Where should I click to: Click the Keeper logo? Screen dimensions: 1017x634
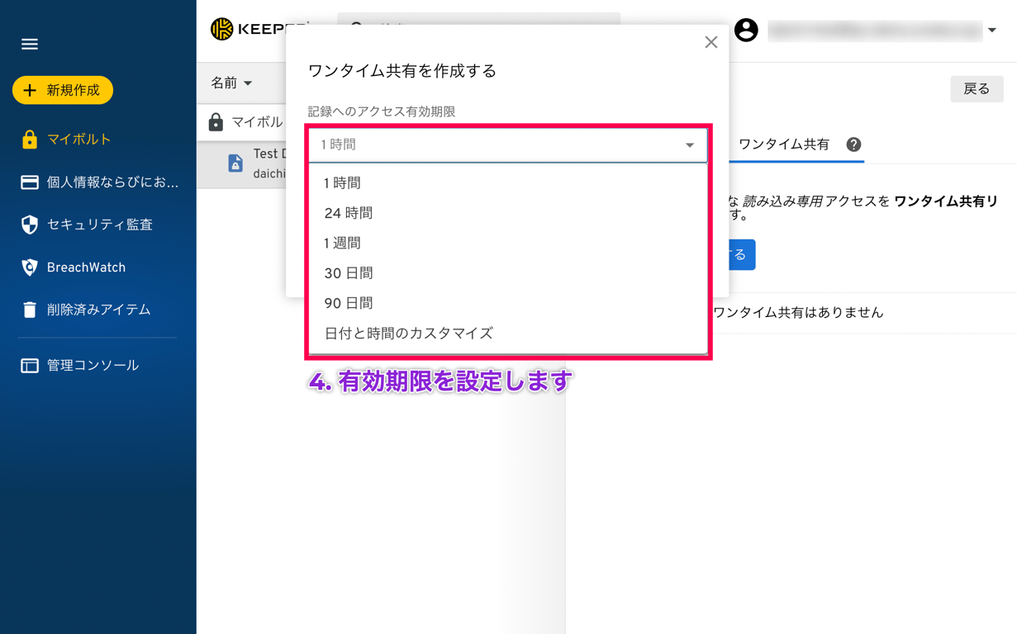pos(221,26)
